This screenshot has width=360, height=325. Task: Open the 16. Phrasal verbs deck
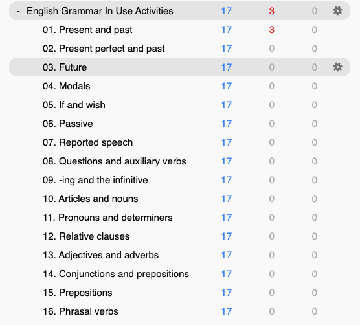point(80,311)
